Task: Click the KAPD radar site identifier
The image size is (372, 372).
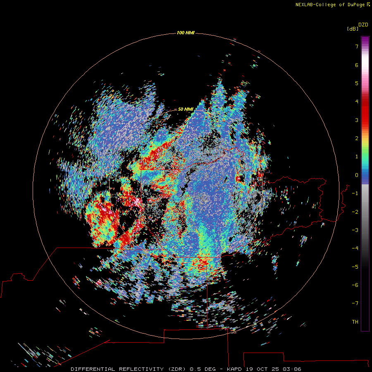Action: click(x=234, y=369)
